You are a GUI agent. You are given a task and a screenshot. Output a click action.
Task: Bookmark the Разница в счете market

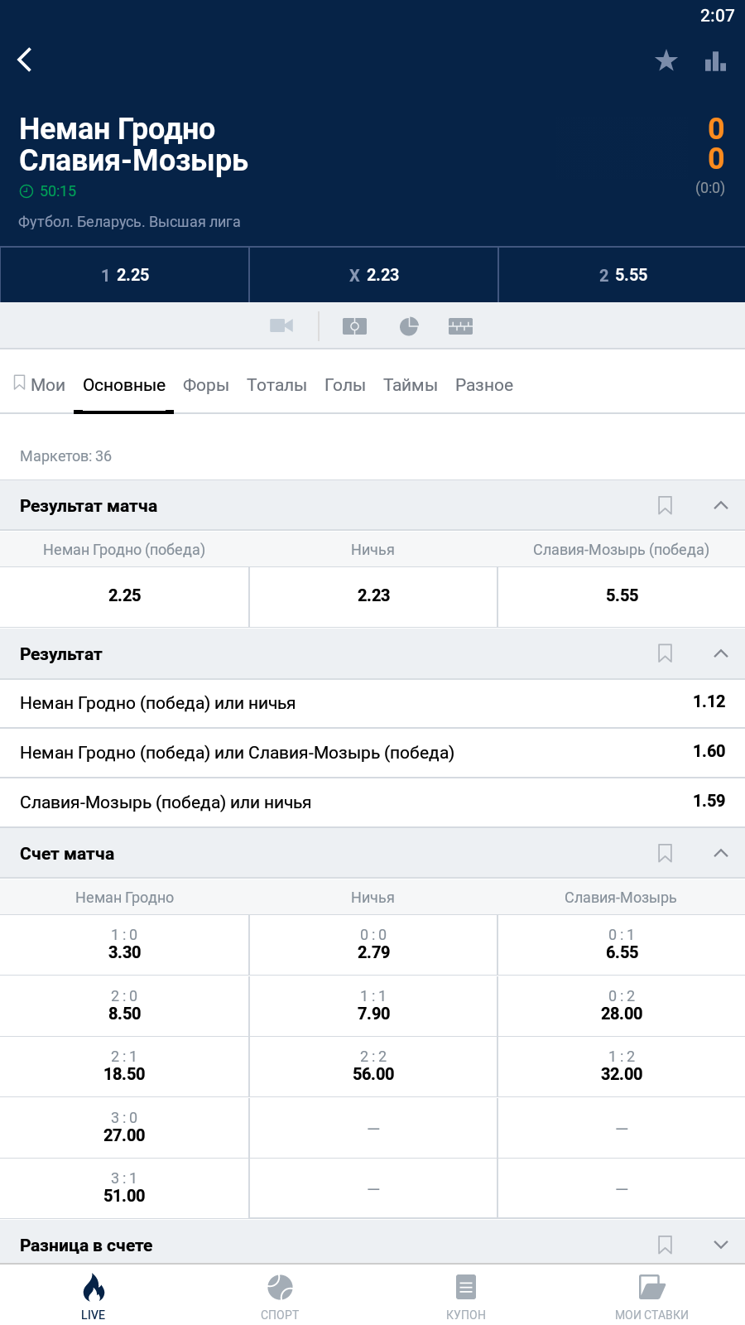(665, 1245)
